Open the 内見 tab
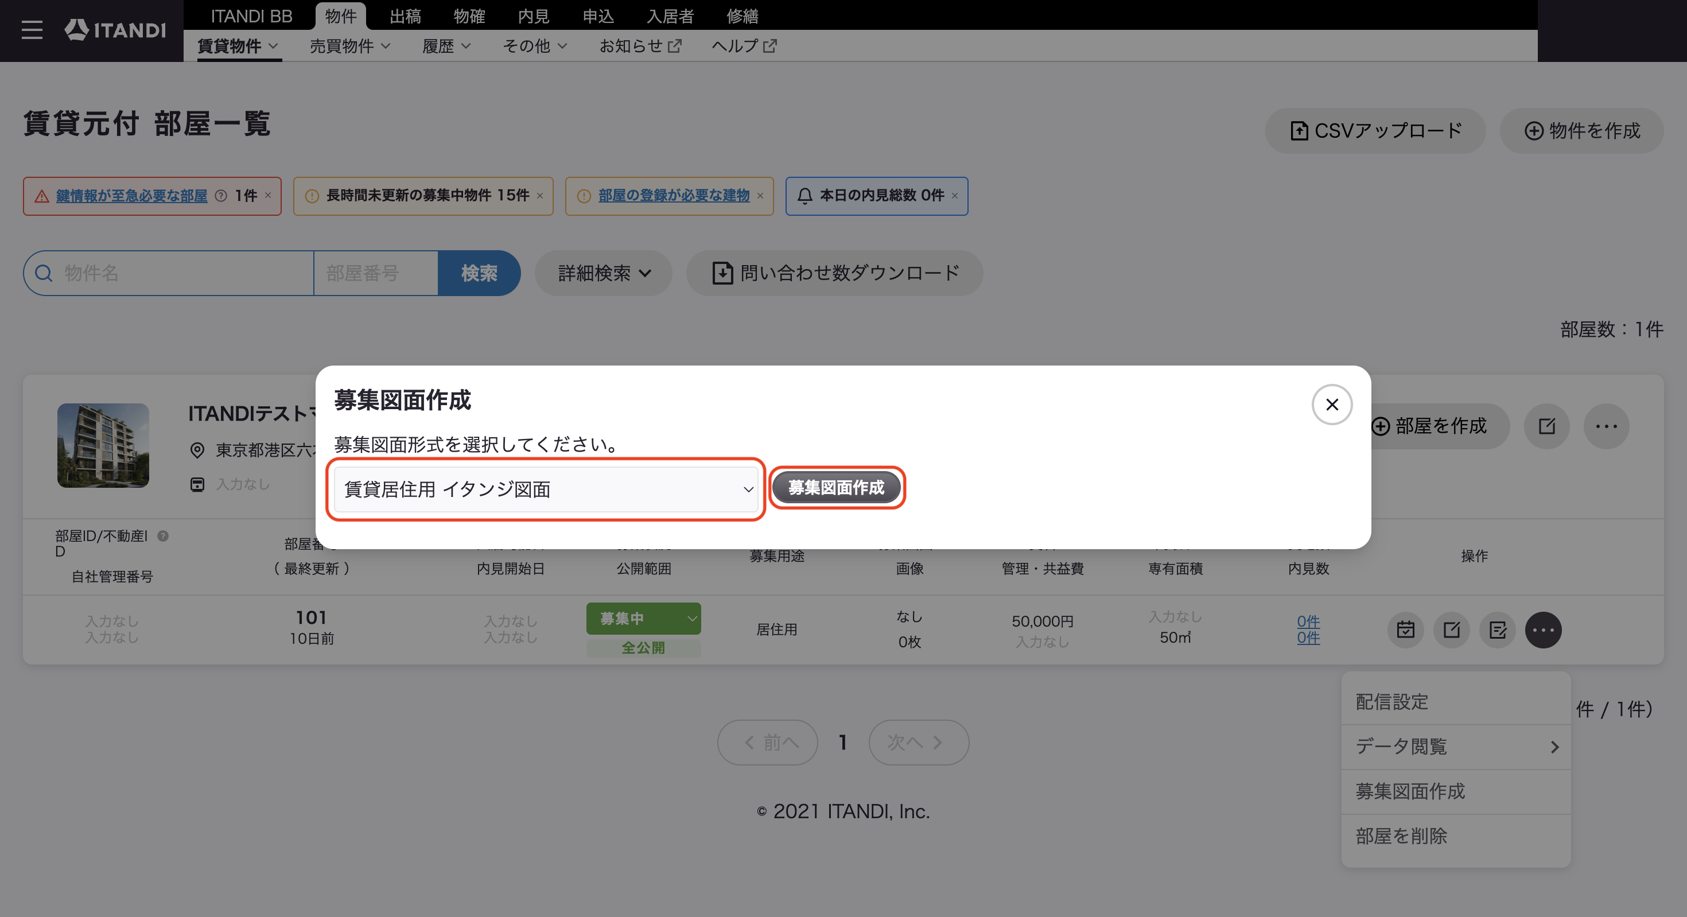This screenshot has height=917, width=1687. click(x=534, y=15)
